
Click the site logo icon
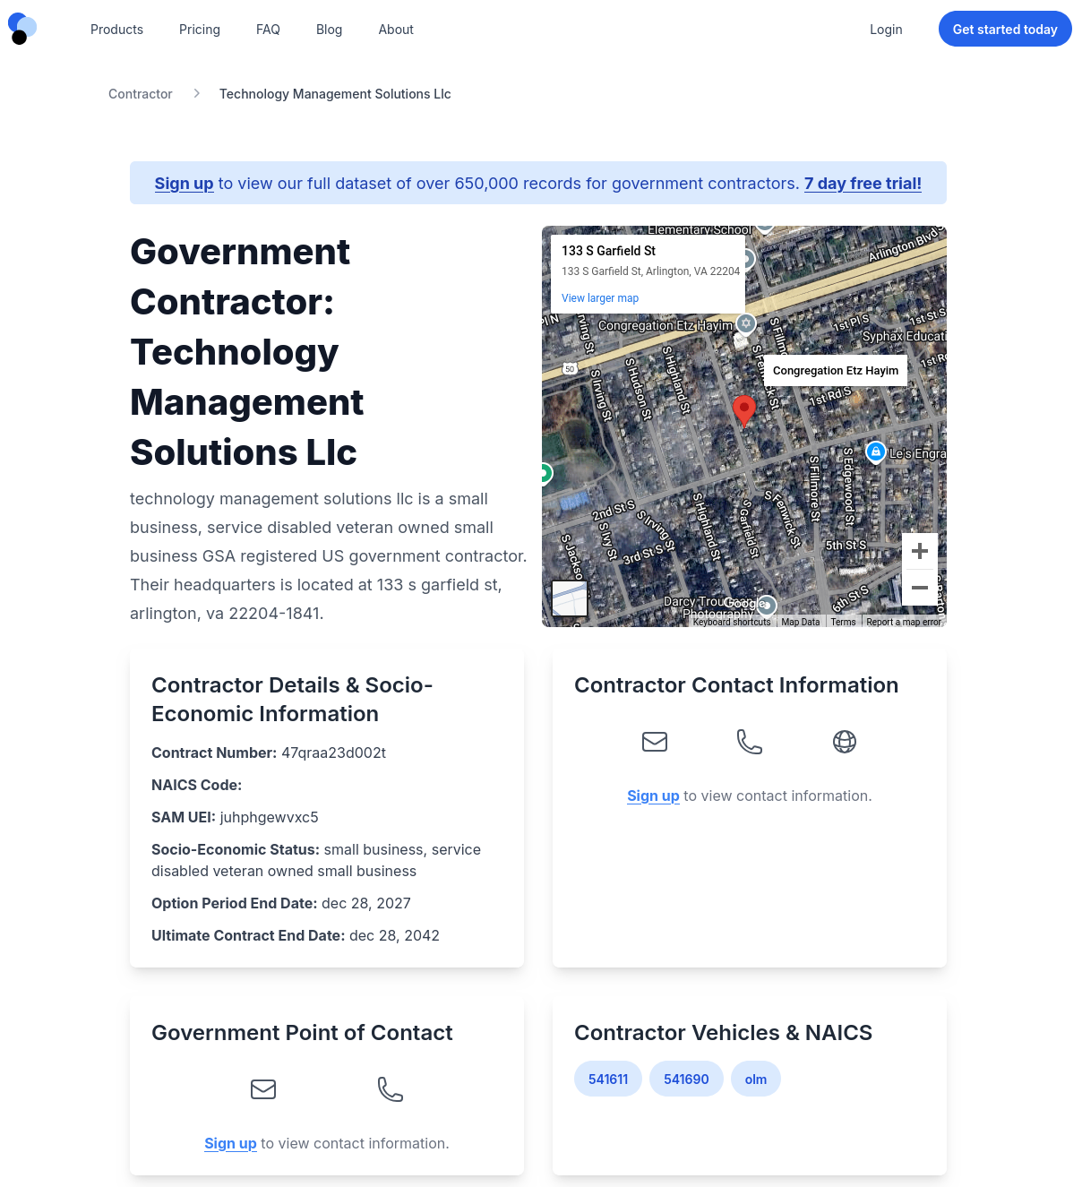click(x=22, y=29)
